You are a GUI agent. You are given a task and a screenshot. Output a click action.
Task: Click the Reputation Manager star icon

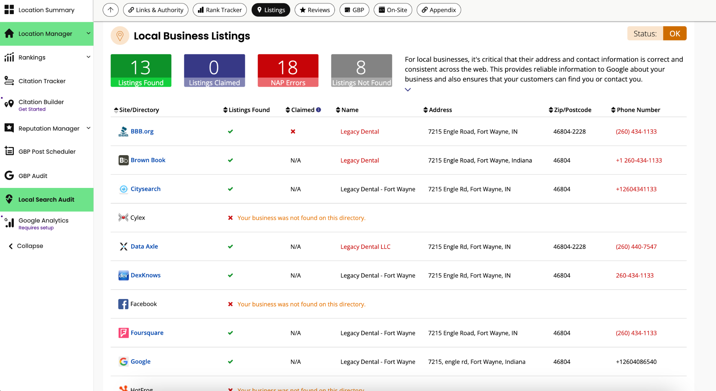(x=9, y=128)
